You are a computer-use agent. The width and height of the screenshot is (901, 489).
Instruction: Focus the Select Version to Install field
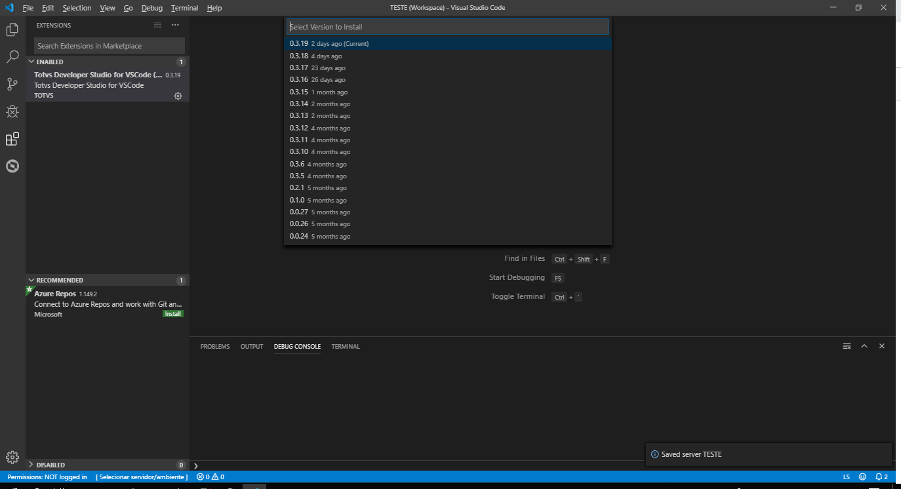point(448,27)
